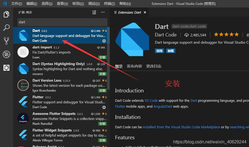
Task: Open the gear menu for the Flutter extension
Action: [x=104, y=107]
